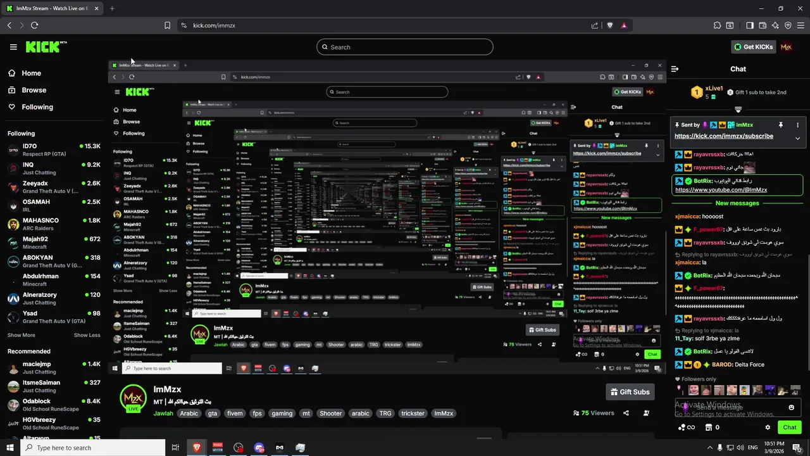Pick the first baby emote in emote row

tap(694, 390)
